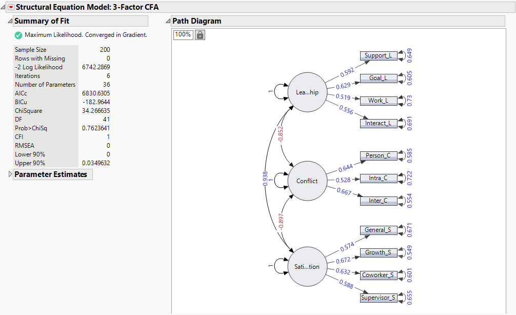The image size is (516, 315).
Task: Click the green convergence checkmark icon
Action: [18, 35]
